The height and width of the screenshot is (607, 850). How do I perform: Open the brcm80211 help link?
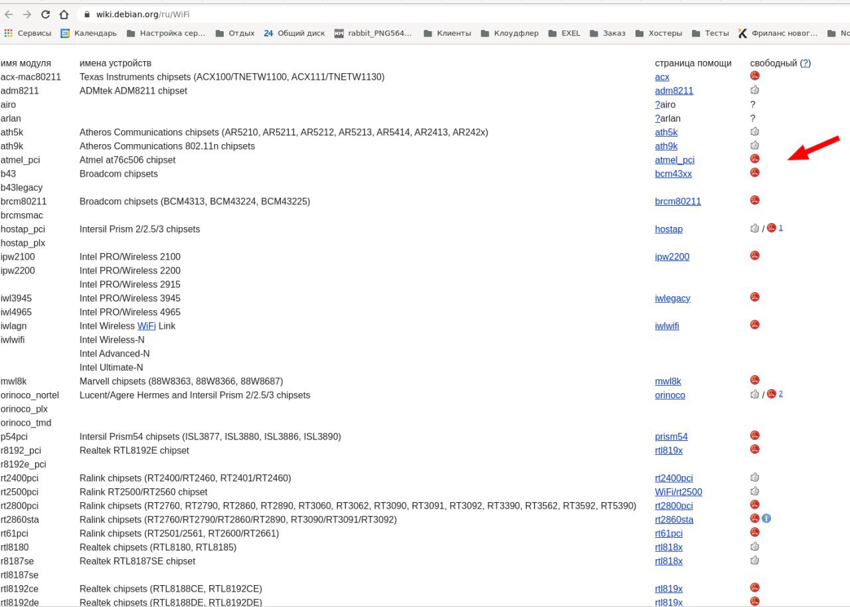point(678,201)
